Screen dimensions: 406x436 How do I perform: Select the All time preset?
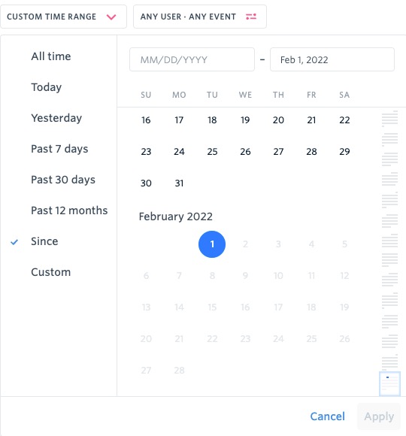click(x=51, y=56)
